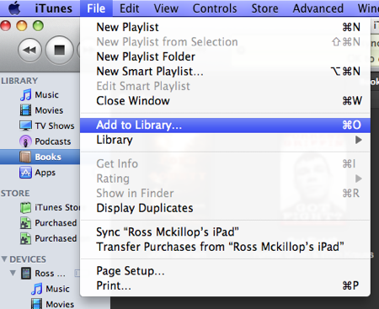Screen dimensions: 379x309
Task: Select Add to Library... menu item
Action: pos(225,125)
